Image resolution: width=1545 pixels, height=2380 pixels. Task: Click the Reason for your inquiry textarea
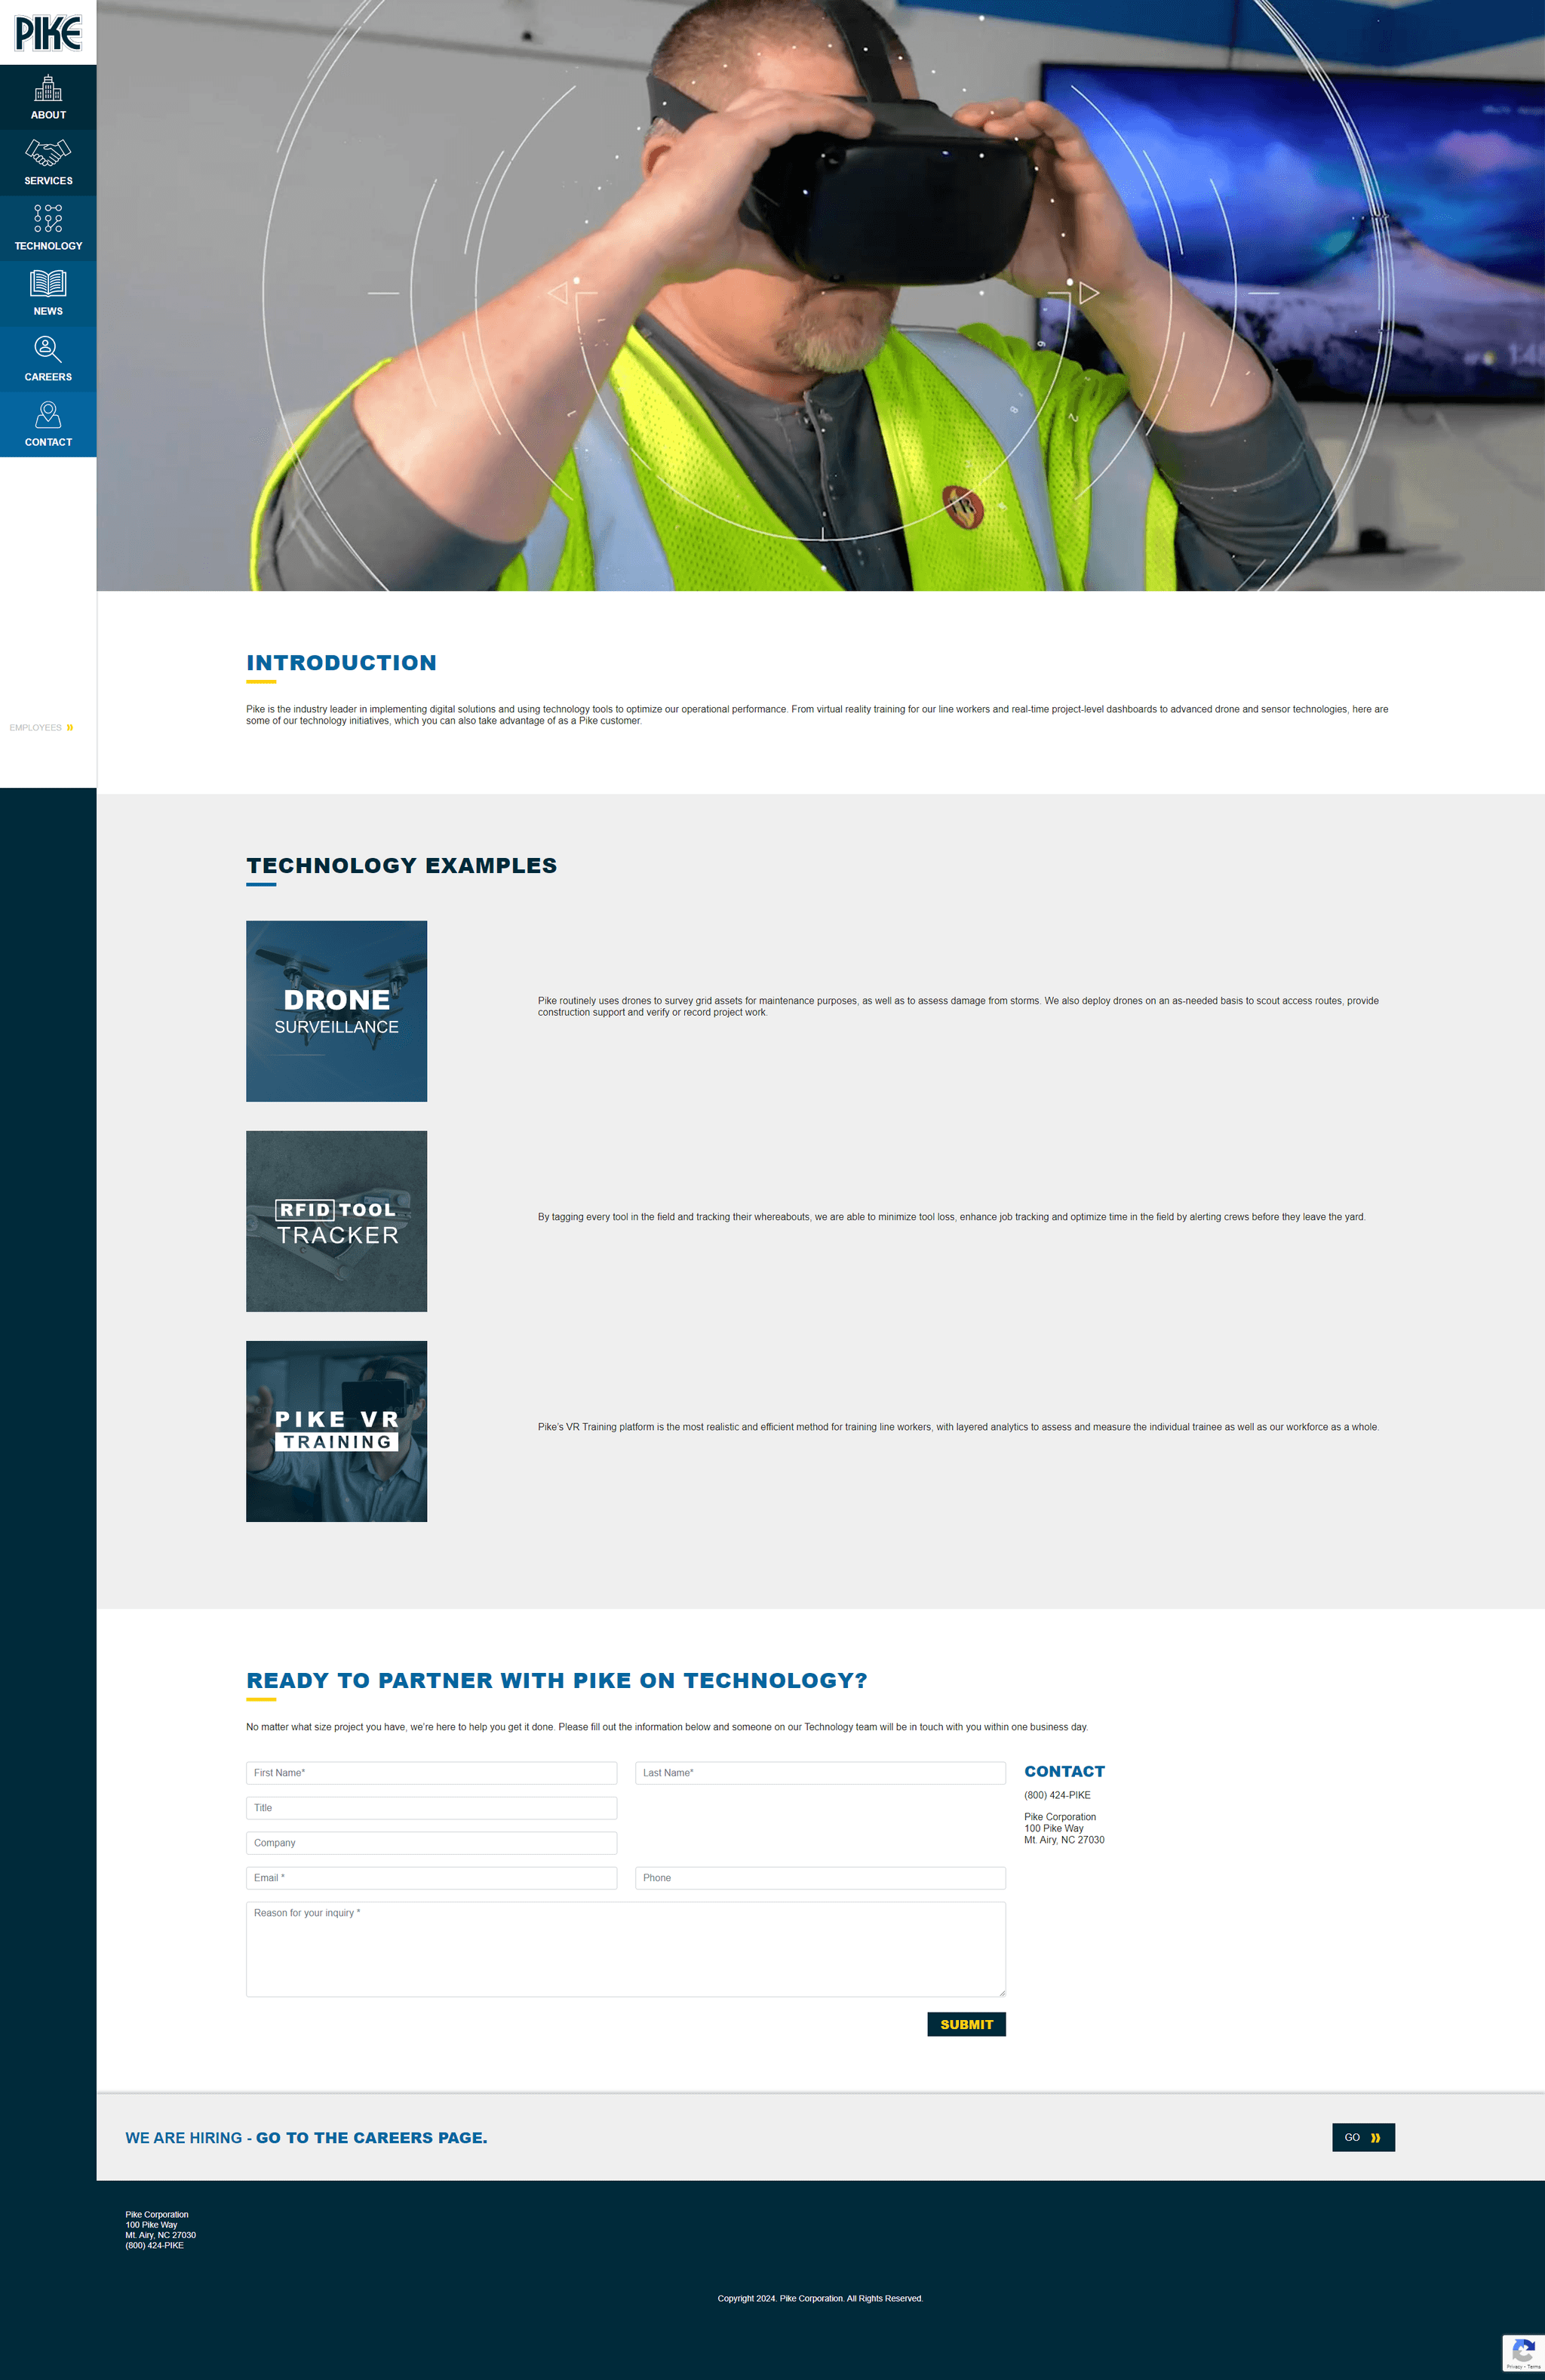tap(626, 1949)
